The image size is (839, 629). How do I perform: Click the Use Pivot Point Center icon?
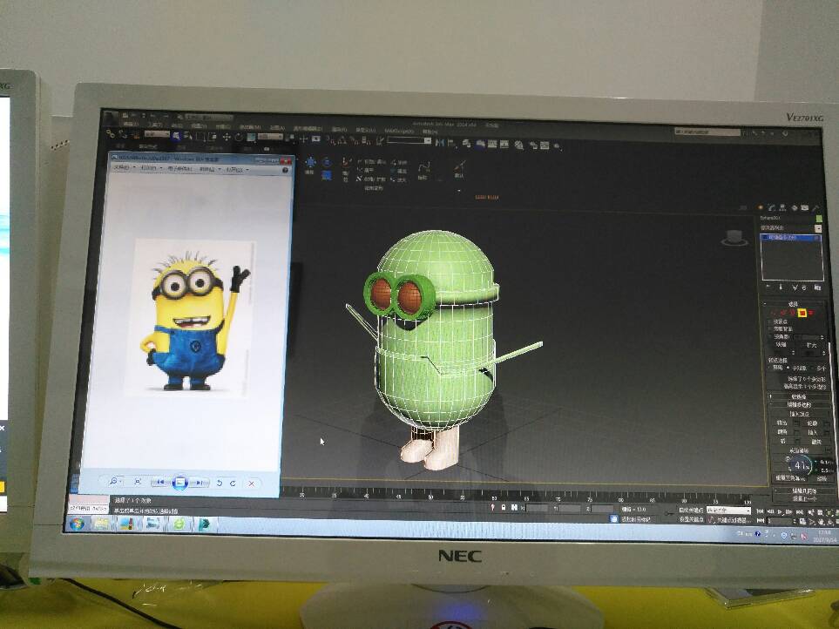[x=290, y=138]
